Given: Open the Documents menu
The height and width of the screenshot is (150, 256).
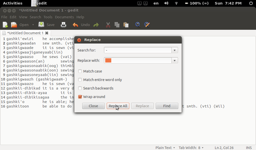Looking at the screenshot, I should 64,17.
